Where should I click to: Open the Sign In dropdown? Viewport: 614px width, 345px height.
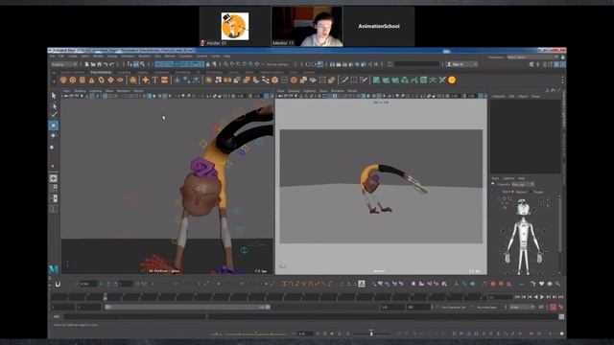462,64
